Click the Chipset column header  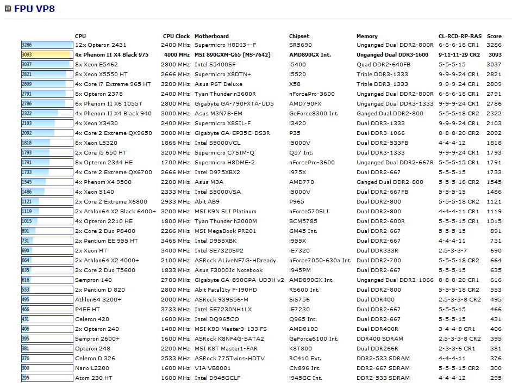point(299,36)
